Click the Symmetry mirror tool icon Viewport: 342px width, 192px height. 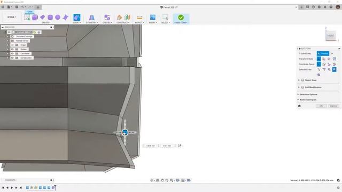pyautogui.click(x=92, y=18)
